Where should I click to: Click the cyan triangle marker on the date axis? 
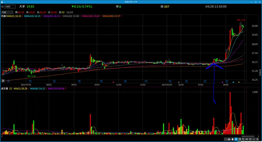[233, 82]
